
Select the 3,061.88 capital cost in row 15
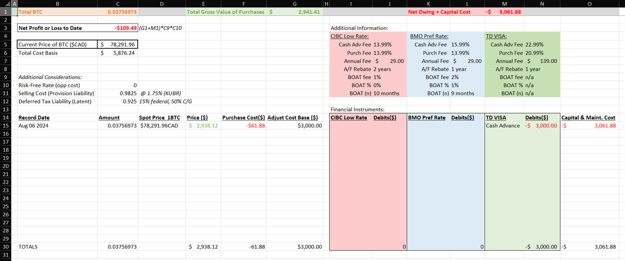point(589,125)
